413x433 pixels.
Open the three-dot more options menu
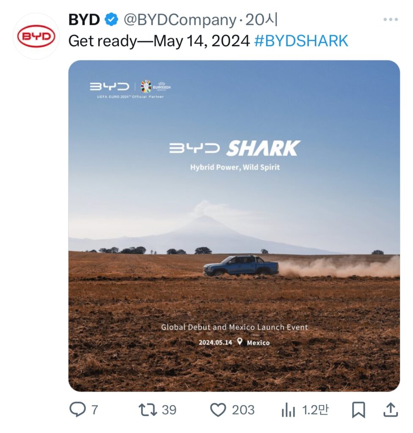390,20
